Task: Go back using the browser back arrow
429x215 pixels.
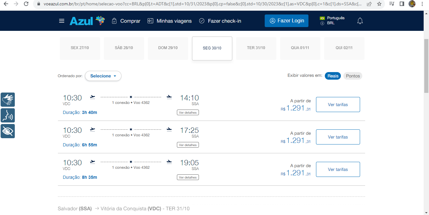Action: pos(6,4)
